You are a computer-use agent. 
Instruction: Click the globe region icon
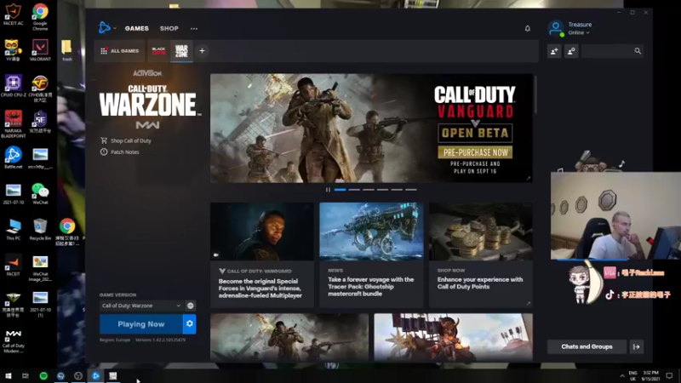(190, 306)
